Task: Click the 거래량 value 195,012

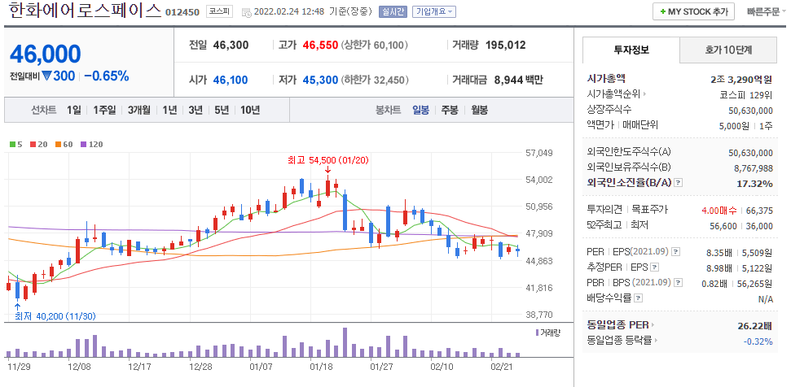Action: pyautogui.click(x=505, y=46)
